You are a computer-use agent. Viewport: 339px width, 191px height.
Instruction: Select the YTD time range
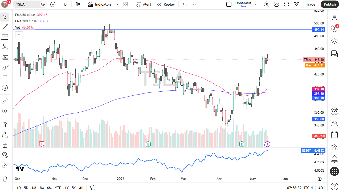[x=58, y=188]
